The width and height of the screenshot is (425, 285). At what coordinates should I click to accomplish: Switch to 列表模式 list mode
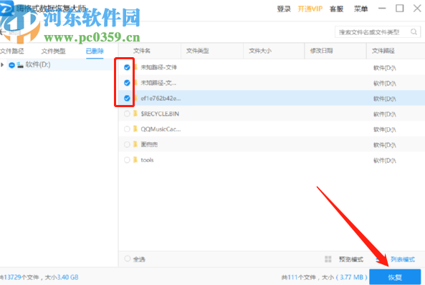tap(403, 259)
